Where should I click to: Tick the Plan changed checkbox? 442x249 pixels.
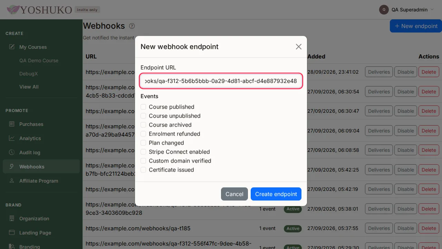tap(143, 143)
